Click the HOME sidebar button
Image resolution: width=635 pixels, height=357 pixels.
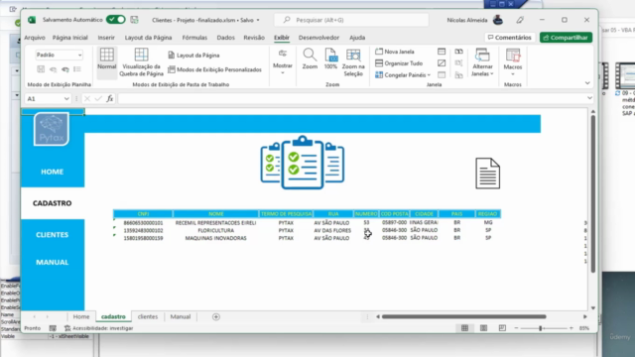coord(53,172)
